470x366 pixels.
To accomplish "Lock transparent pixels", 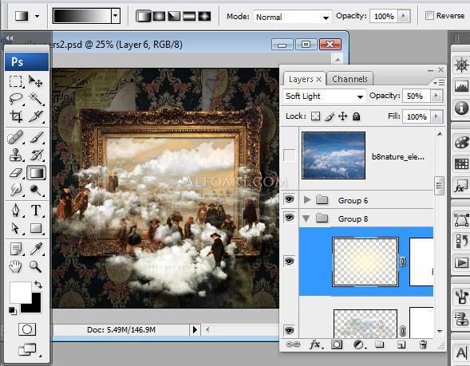I will (315, 116).
